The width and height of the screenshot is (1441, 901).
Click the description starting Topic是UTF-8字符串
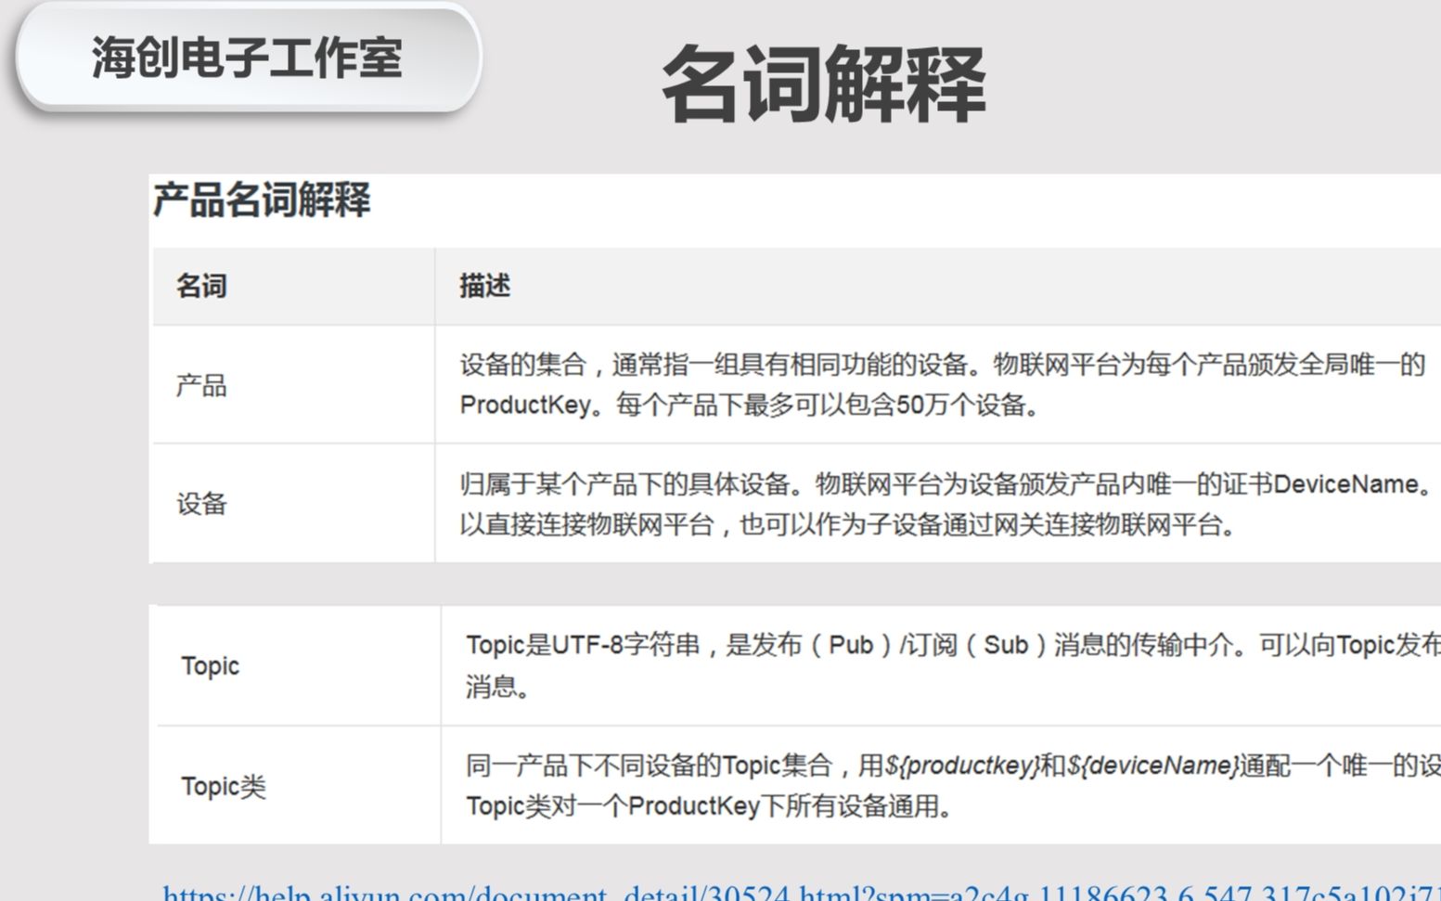(953, 645)
